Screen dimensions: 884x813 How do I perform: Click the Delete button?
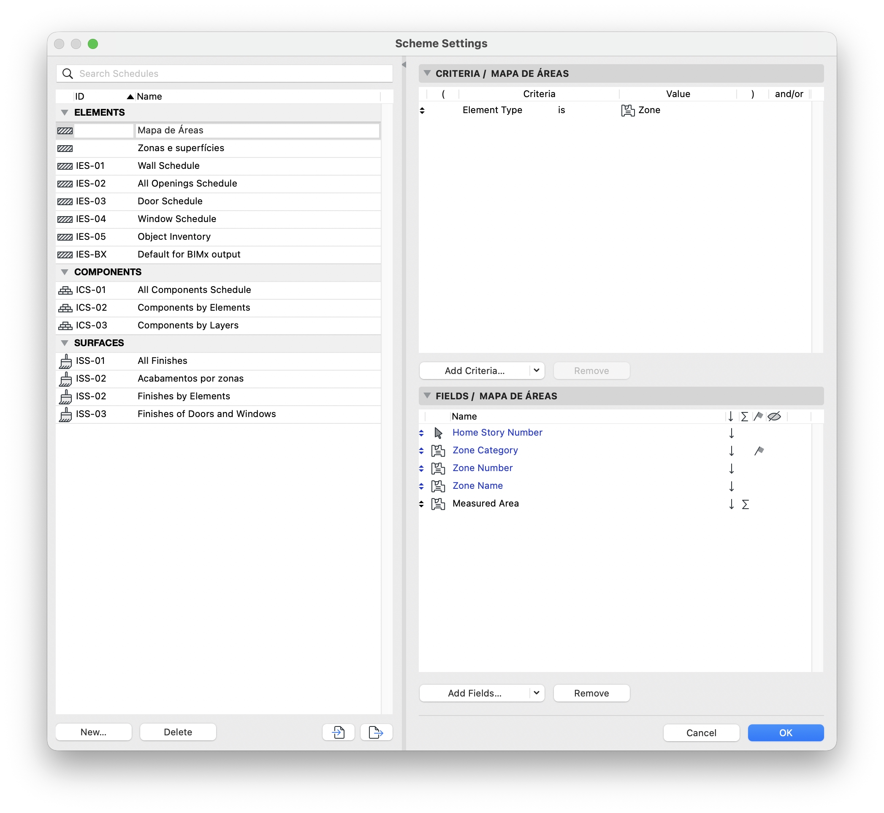pyautogui.click(x=178, y=732)
